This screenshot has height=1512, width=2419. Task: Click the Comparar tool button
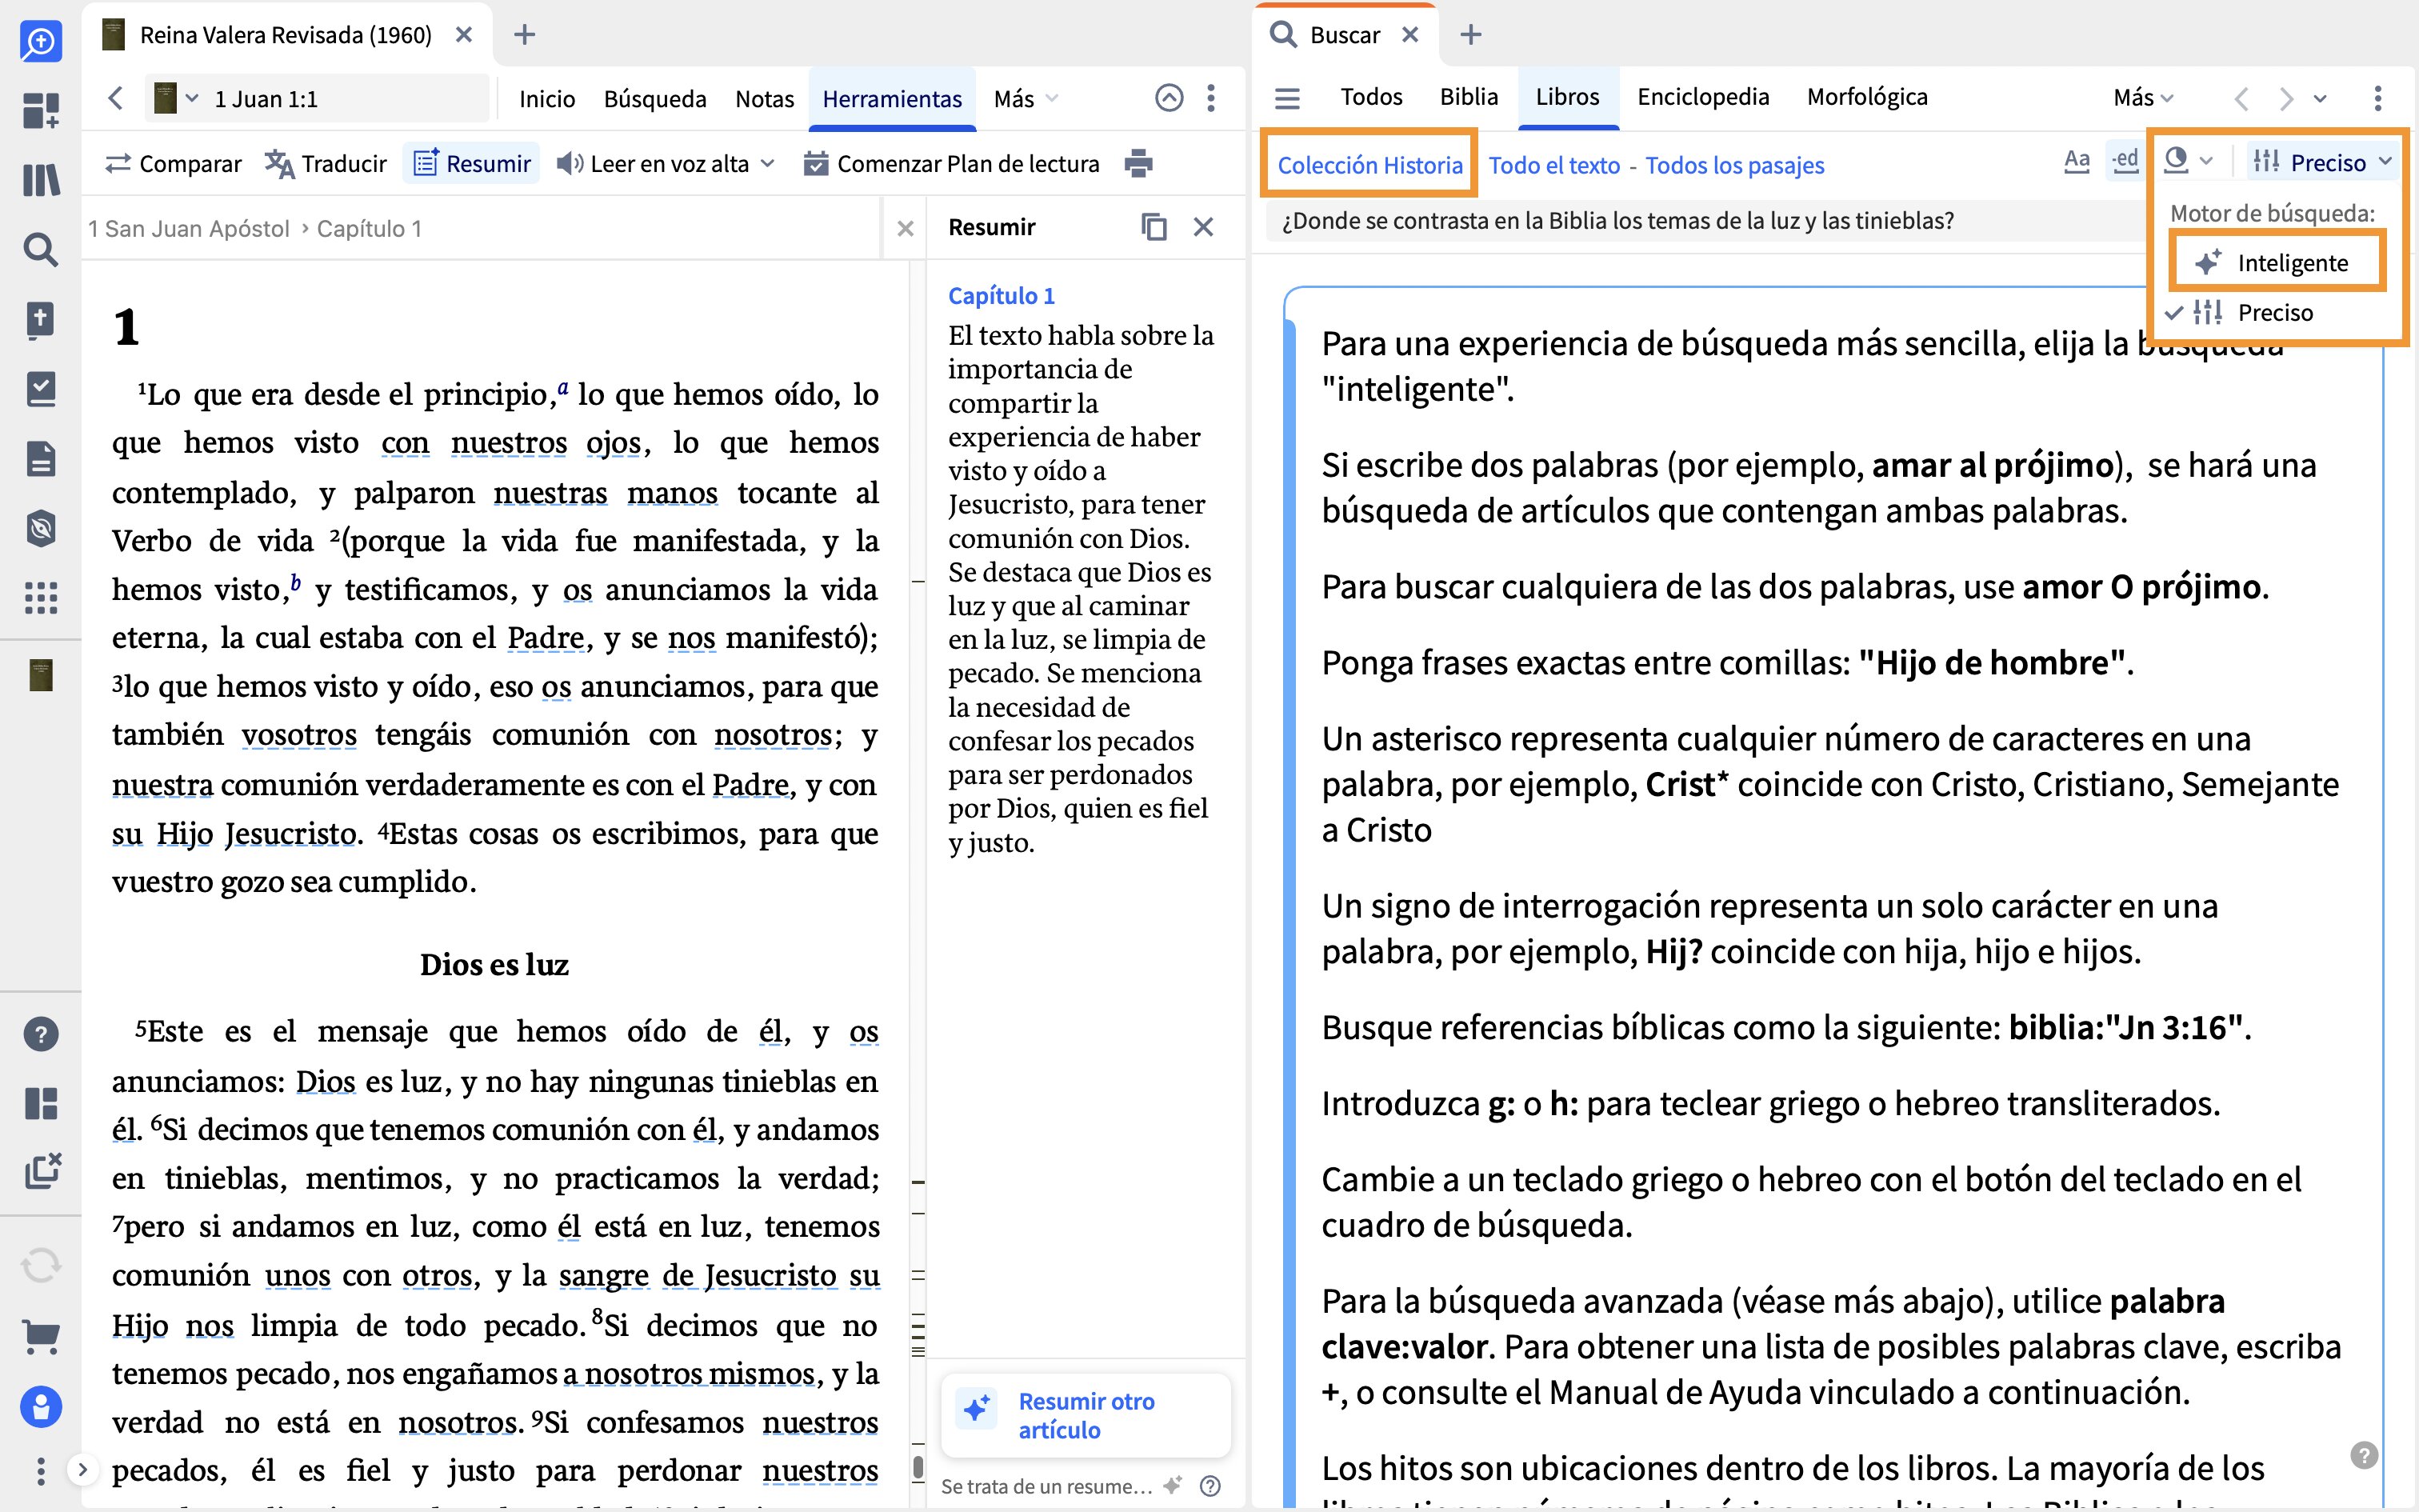point(174,163)
